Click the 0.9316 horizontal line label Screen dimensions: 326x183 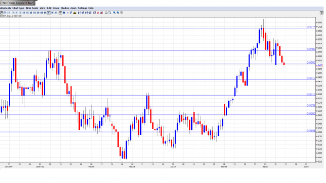click(311, 94)
